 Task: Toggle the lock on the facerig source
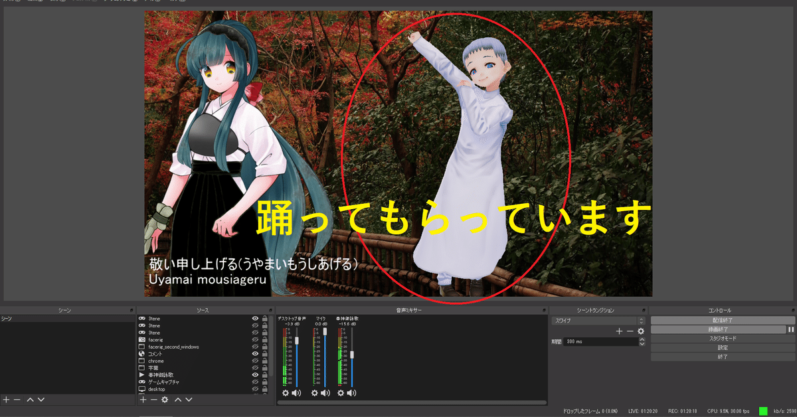pyautogui.click(x=265, y=340)
